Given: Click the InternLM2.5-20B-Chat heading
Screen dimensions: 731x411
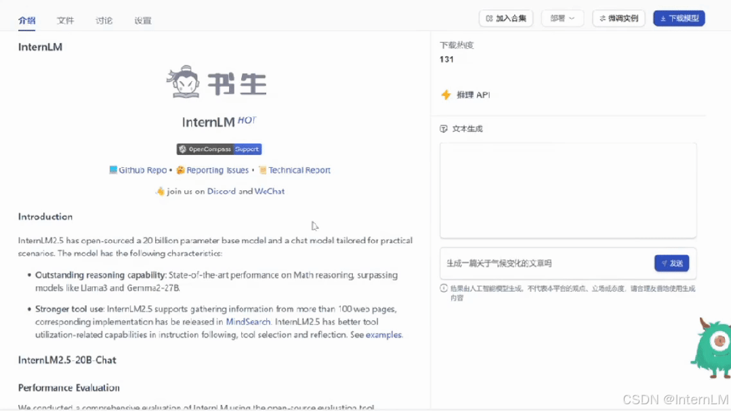Looking at the screenshot, I should coord(67,360).
